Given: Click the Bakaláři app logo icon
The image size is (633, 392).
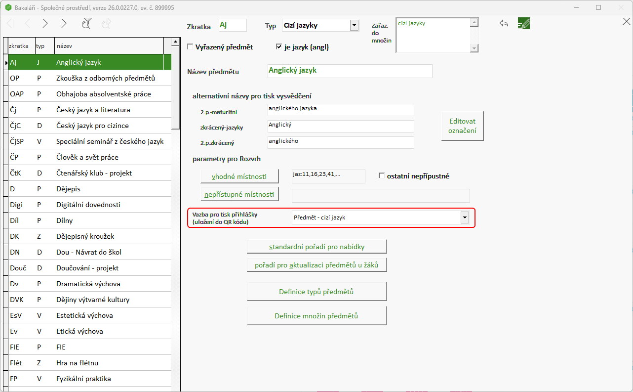Looking at the screenshot, I should (x=7, y=8).
